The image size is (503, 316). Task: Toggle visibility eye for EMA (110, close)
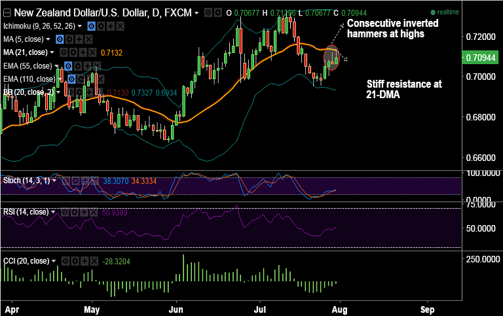(x=72, y=79)
